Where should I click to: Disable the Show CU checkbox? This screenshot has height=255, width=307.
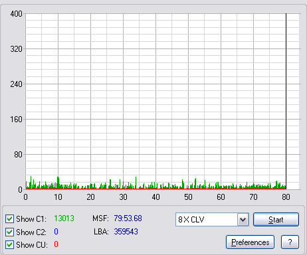click(x=9, y=245)
